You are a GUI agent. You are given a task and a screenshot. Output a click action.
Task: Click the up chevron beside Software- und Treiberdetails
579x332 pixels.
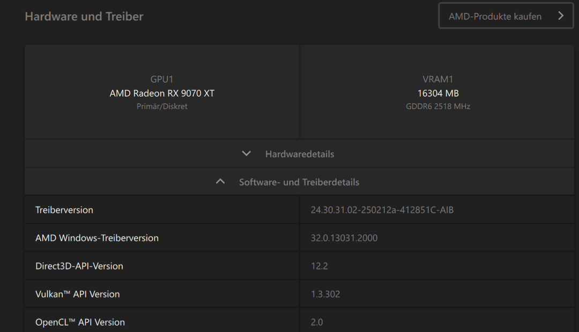point(220,182)
